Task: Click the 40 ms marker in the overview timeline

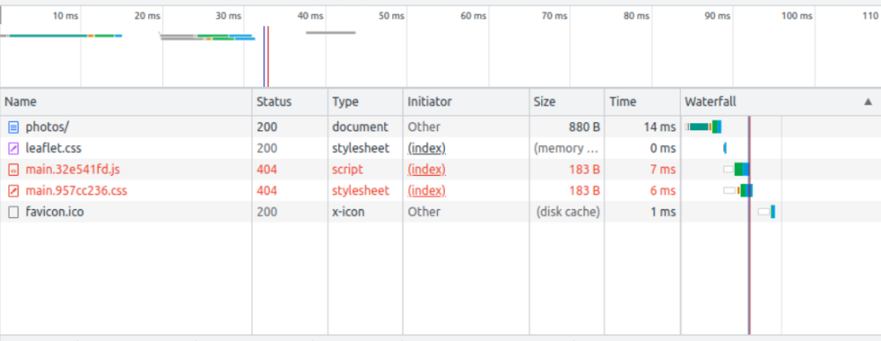Action: [311, 17]
